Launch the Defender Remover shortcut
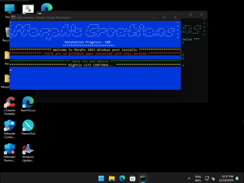244x183 pixels. point(10,152)
